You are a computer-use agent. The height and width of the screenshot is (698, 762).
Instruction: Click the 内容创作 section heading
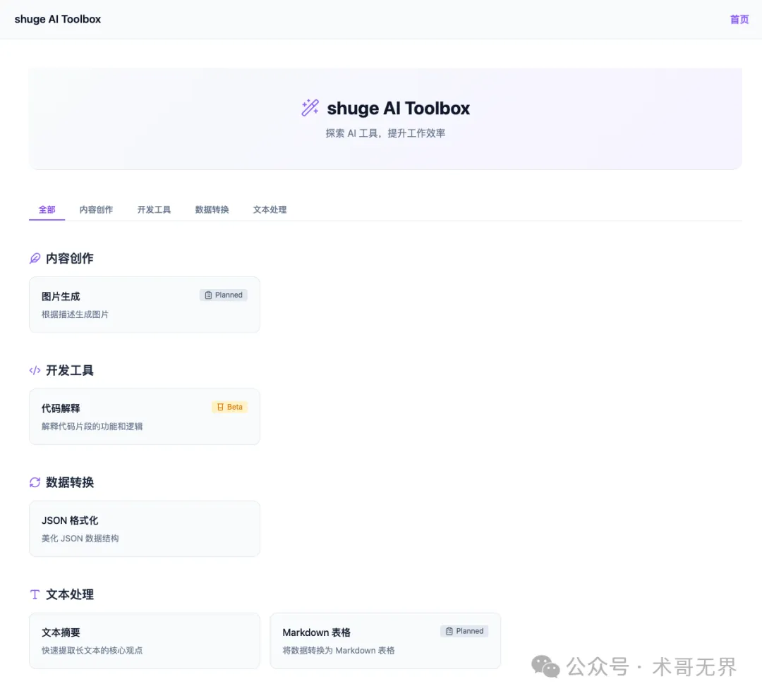69,259
